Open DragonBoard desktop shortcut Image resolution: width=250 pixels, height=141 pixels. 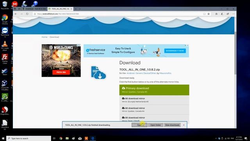5,110
